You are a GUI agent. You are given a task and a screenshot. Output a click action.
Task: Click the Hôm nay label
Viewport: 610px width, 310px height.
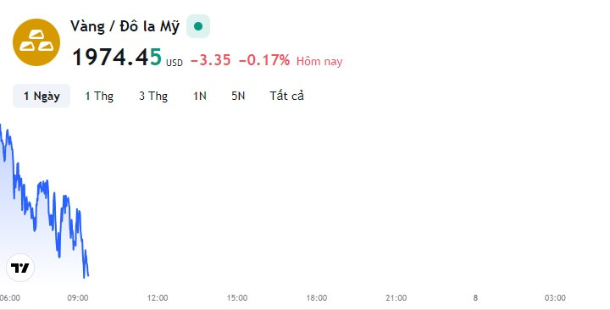pyautogui.click(x=319, y=62)
